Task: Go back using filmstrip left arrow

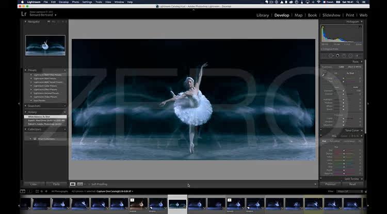Action: tap(42, 191)
